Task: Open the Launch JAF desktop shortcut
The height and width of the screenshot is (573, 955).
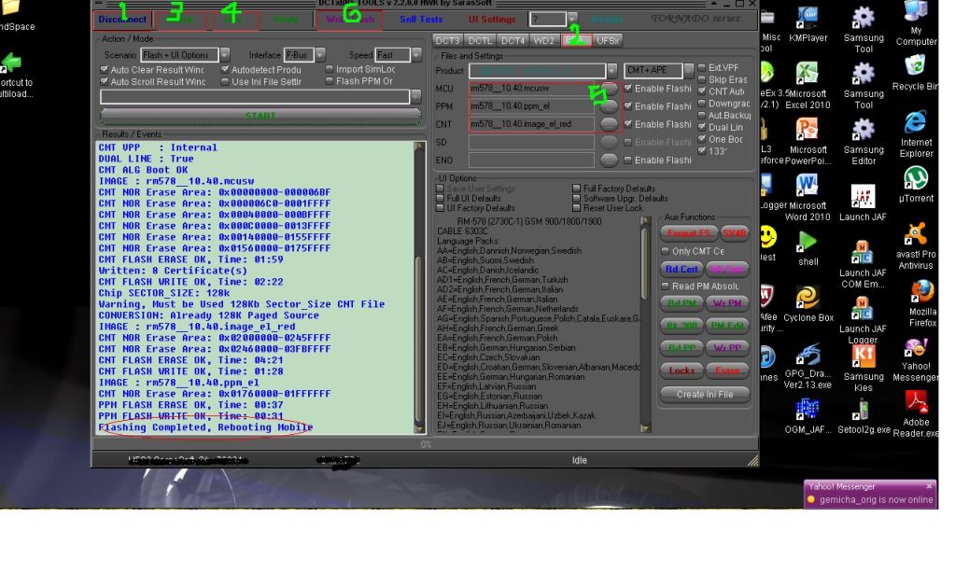Action: 863,203
